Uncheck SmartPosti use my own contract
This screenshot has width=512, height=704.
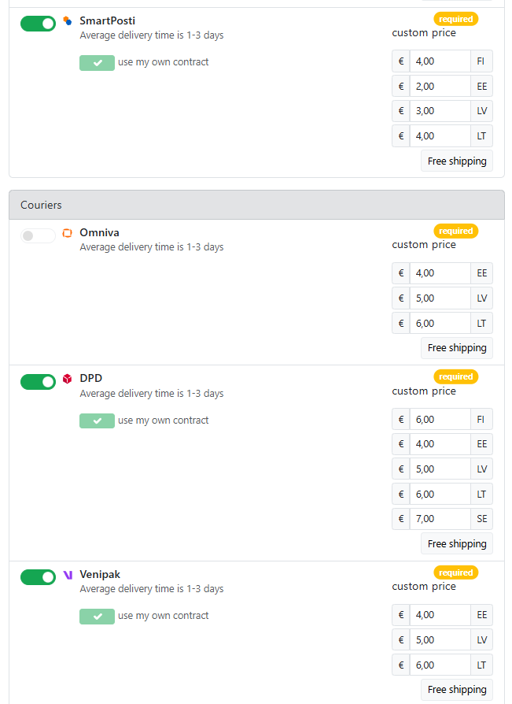tap(98, 63)
